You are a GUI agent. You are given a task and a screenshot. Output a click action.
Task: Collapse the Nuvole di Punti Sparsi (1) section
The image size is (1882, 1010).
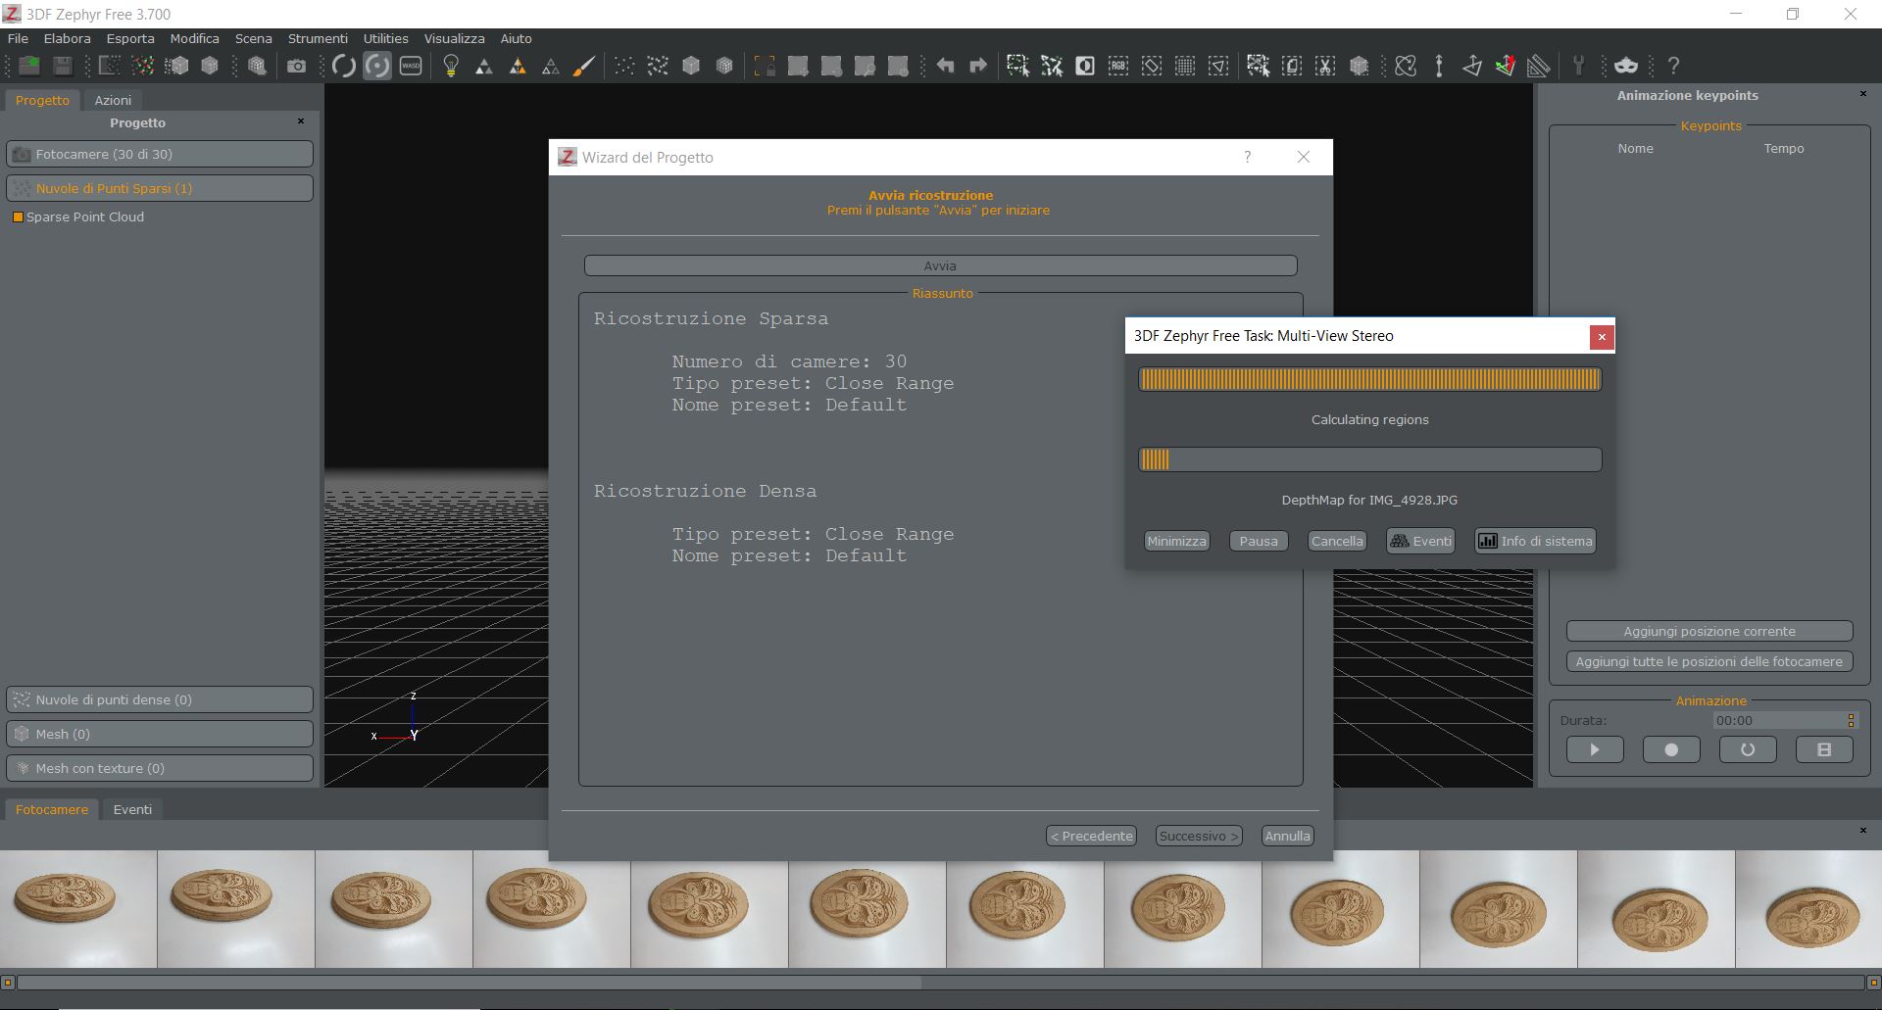coord(160,188)
